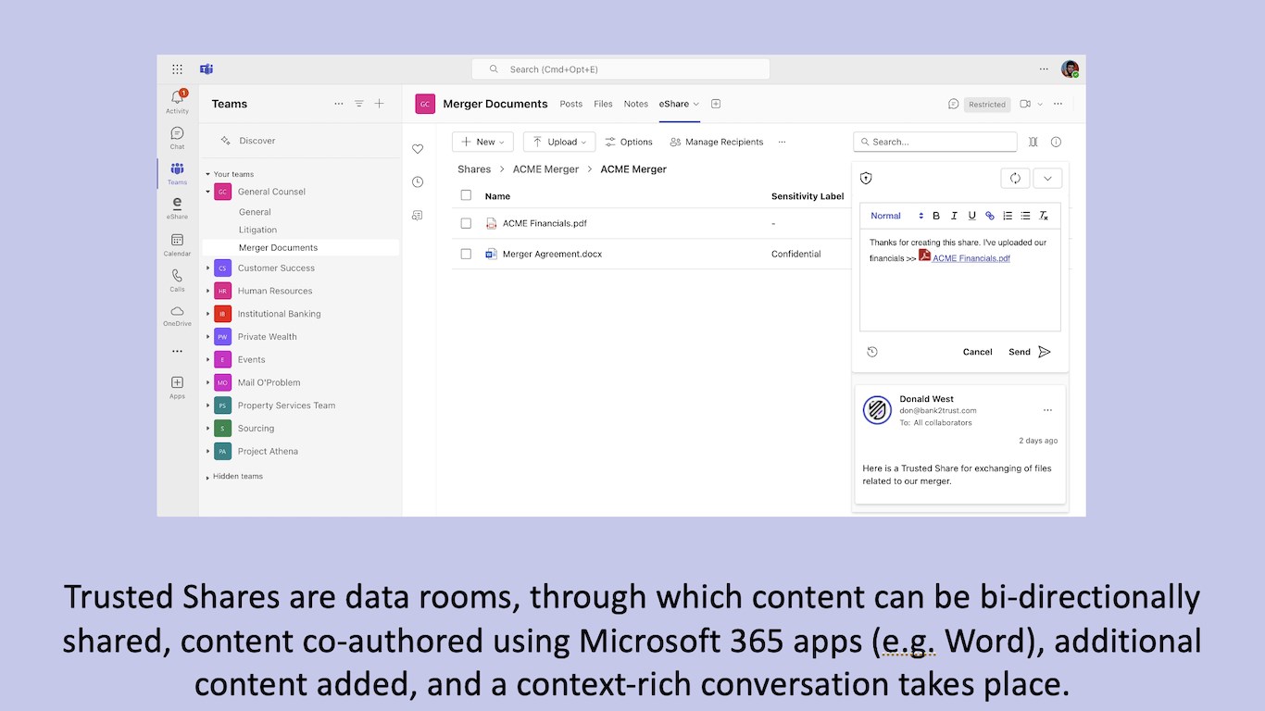Open the Normal text style dropdown
The width and height of the screenshot is (1265, 711).
tap(896, 216)
